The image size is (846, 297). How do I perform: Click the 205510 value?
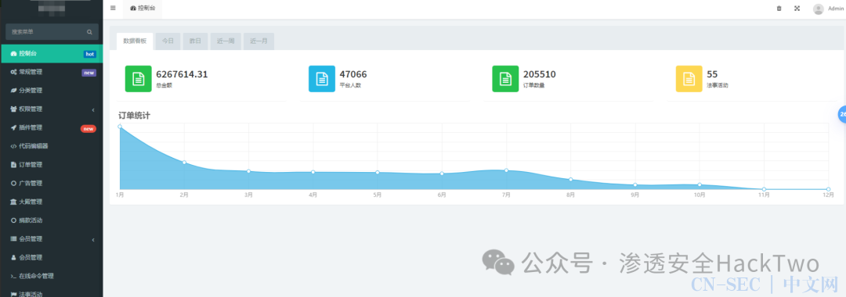pos(540,74)
